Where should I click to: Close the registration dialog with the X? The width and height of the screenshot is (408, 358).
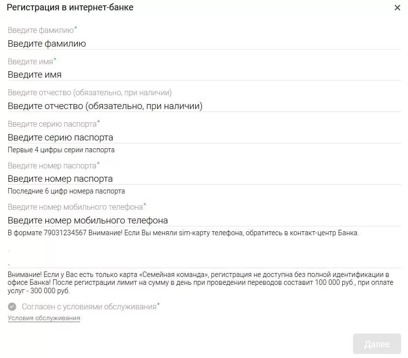397,8
